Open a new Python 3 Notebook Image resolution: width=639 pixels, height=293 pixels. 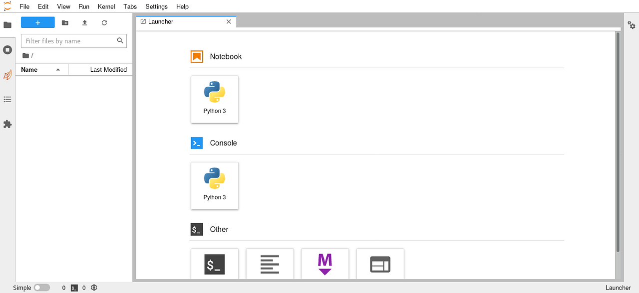pyautogui.click(x=215, y=99)
